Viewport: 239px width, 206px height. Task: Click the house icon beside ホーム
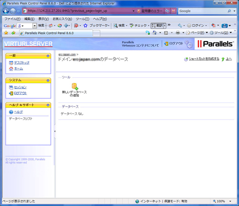coord(11,69)
